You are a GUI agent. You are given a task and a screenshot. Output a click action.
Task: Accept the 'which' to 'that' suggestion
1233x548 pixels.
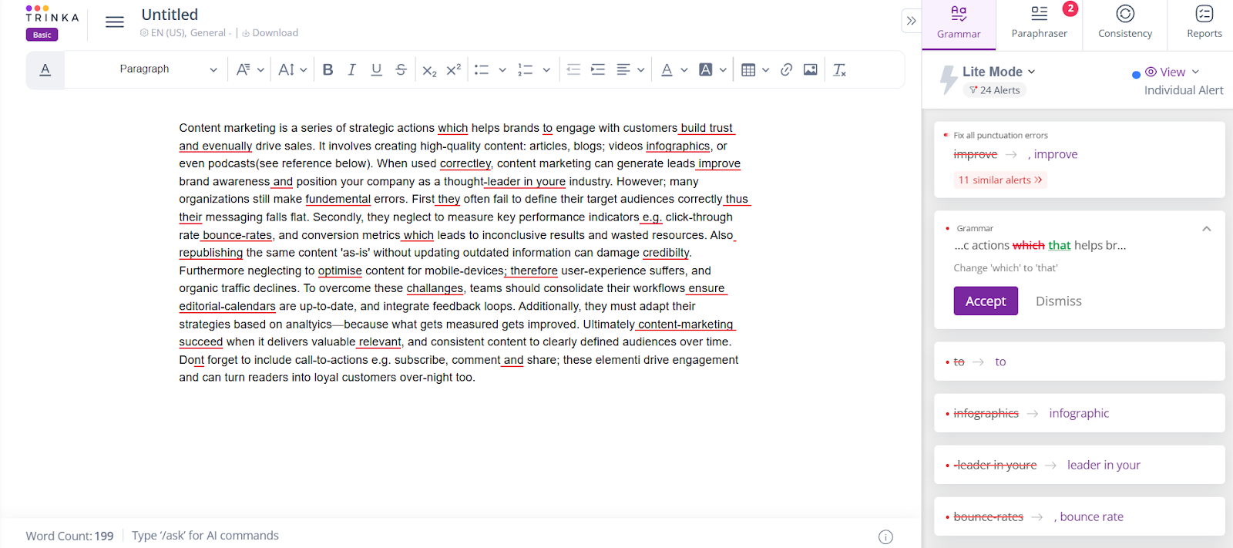pos(986,301)
